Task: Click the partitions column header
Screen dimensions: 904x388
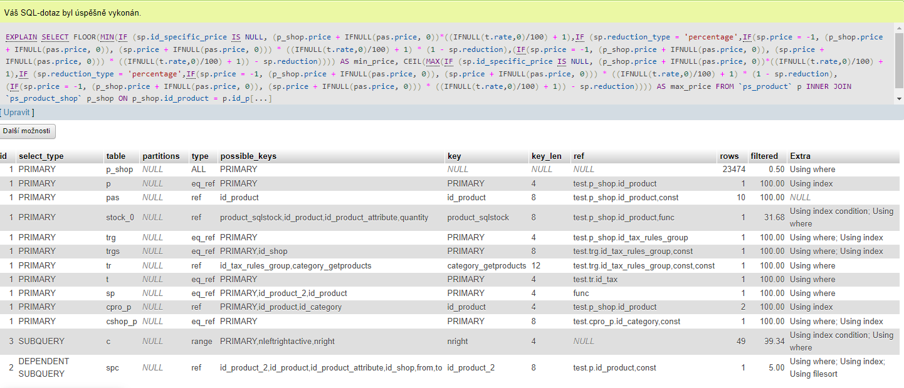Action: point(161,156)
